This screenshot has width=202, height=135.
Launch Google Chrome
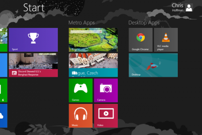pyautogui.click(x=140, y=40)
